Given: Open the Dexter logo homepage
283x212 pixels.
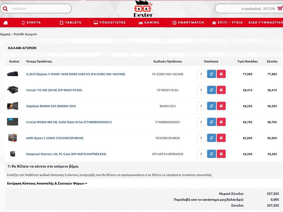Looking at the screenshot, I should (143, 9).
